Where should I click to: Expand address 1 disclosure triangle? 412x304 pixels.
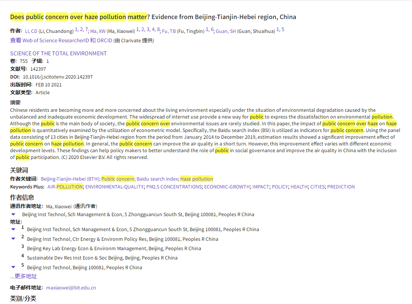[13, 229]
